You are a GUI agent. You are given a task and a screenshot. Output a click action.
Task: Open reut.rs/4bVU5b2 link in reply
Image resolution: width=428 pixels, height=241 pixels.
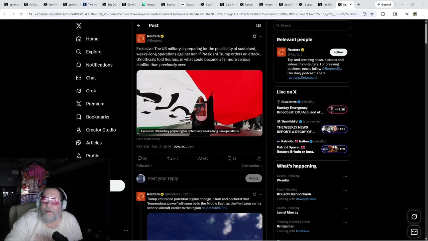point(214,208)
